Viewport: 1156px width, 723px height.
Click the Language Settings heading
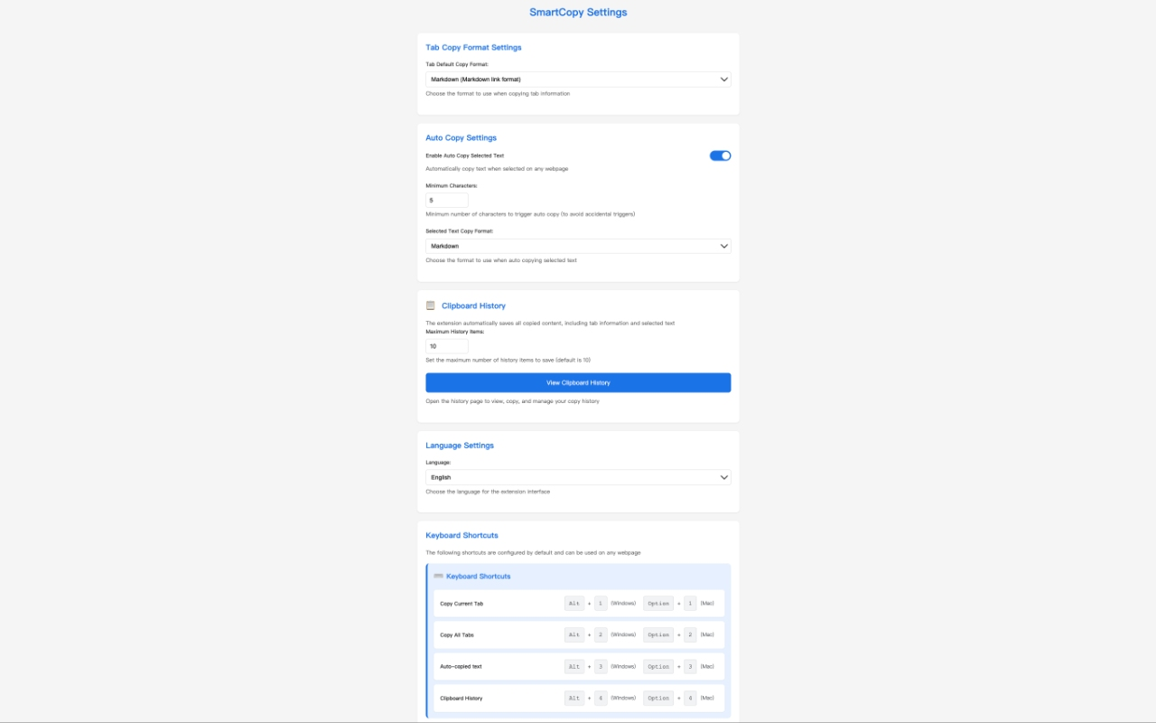click(x=460, y=446)
